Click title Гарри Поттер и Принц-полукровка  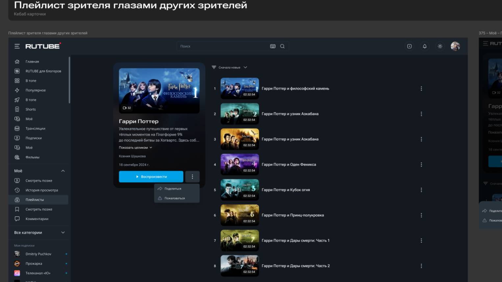point(292,215)
